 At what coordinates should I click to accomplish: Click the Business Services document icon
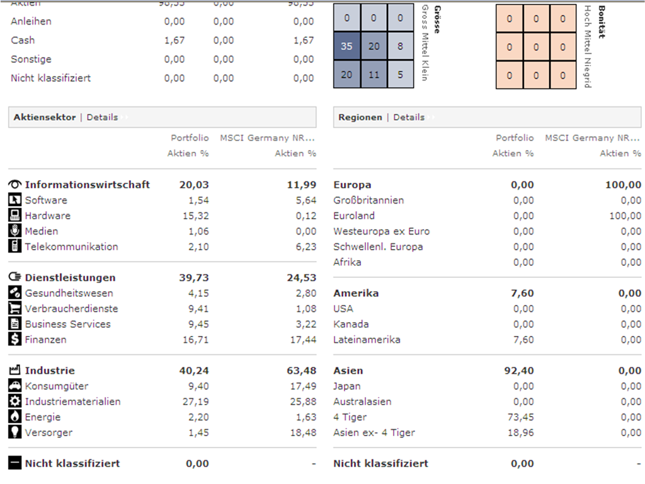coord(15,324)
